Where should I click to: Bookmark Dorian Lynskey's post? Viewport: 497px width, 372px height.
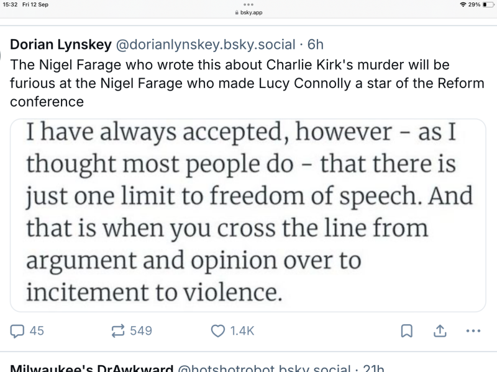click(x=406, y=330)
